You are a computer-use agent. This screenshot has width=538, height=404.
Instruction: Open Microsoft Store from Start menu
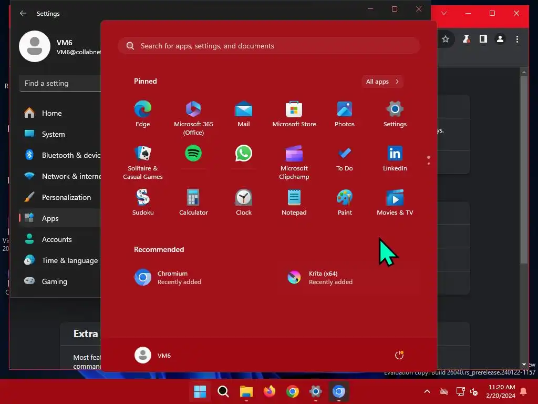[x=294, y=114]
